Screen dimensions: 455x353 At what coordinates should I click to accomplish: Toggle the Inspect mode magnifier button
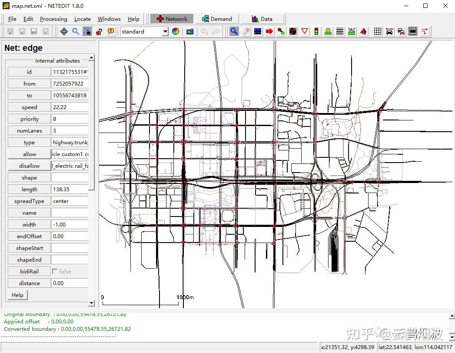(x=234, y=31)
